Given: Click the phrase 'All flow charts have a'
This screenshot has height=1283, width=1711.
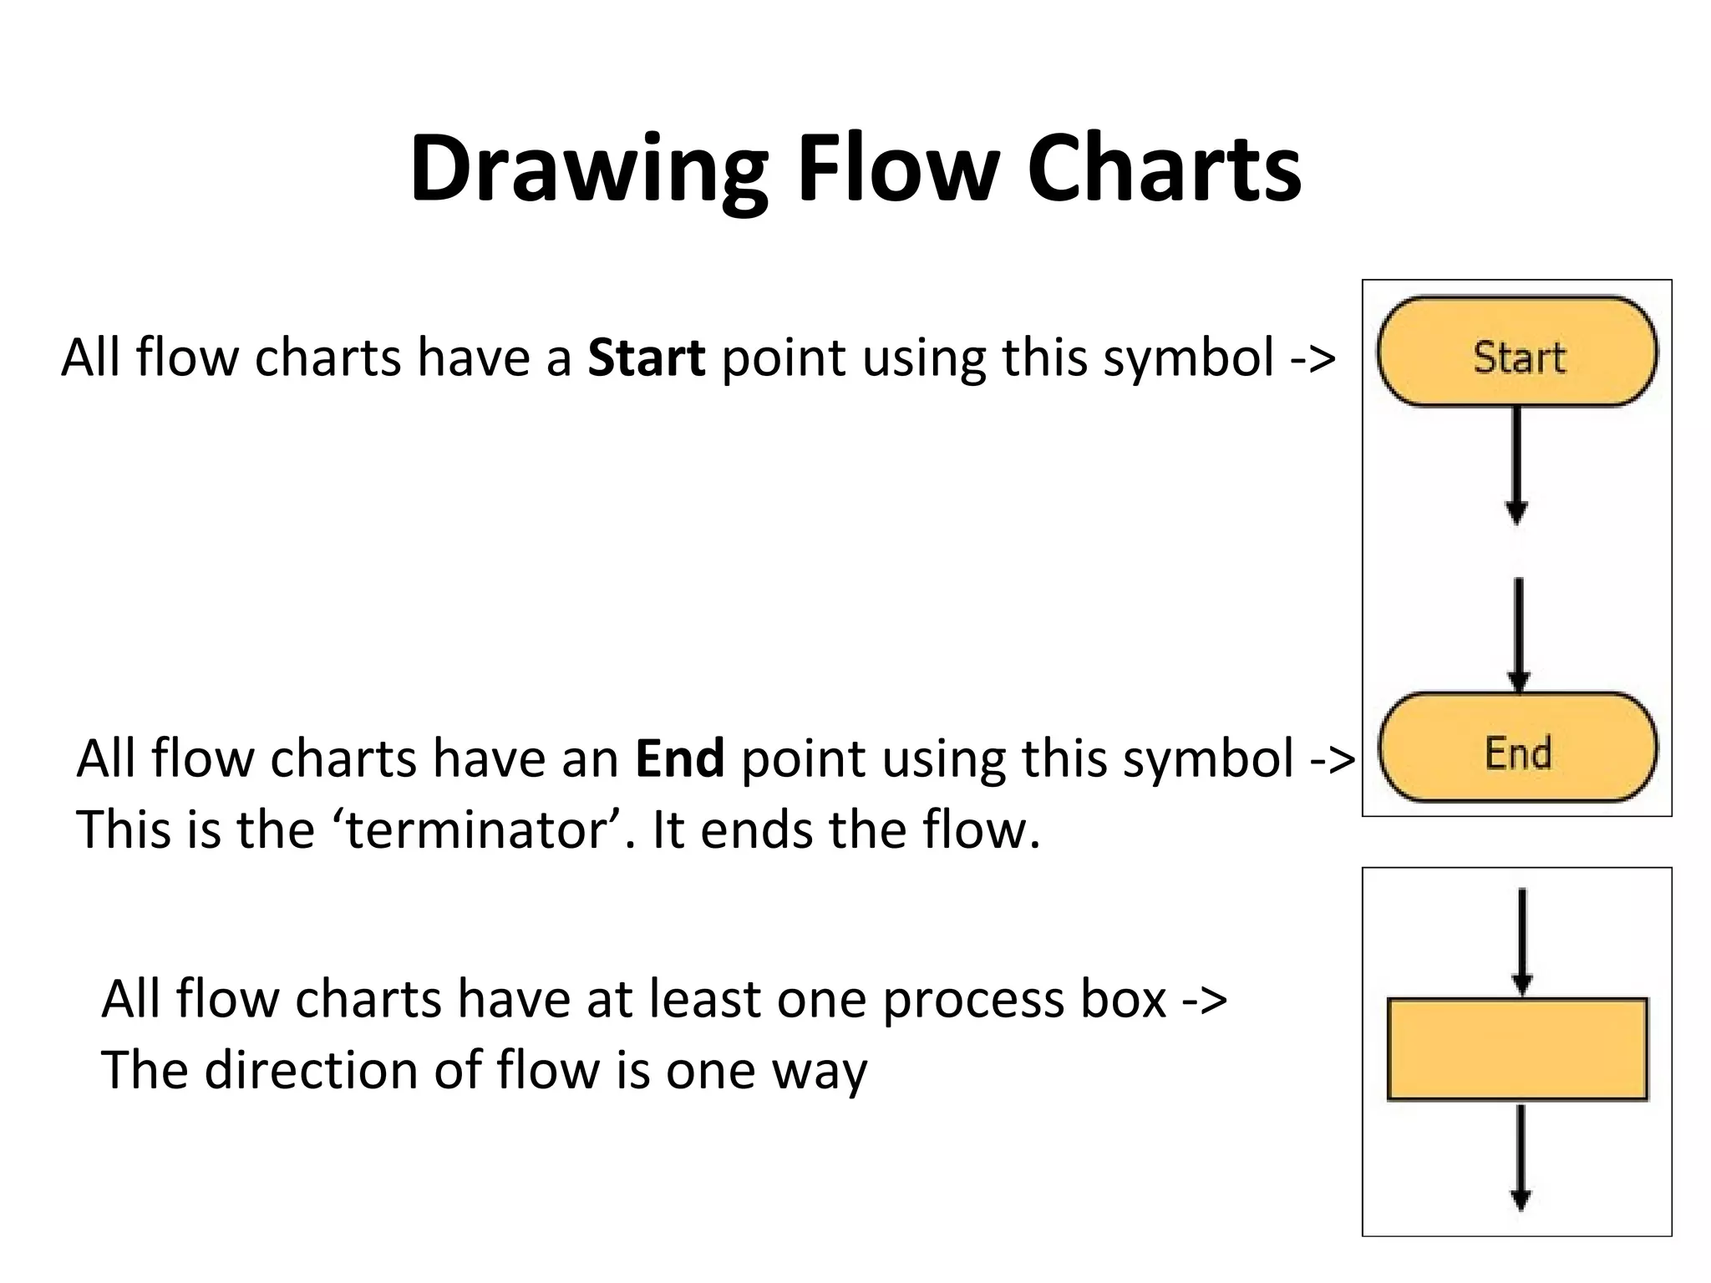Looking at the screenshot, I should [x=316, y=358].
